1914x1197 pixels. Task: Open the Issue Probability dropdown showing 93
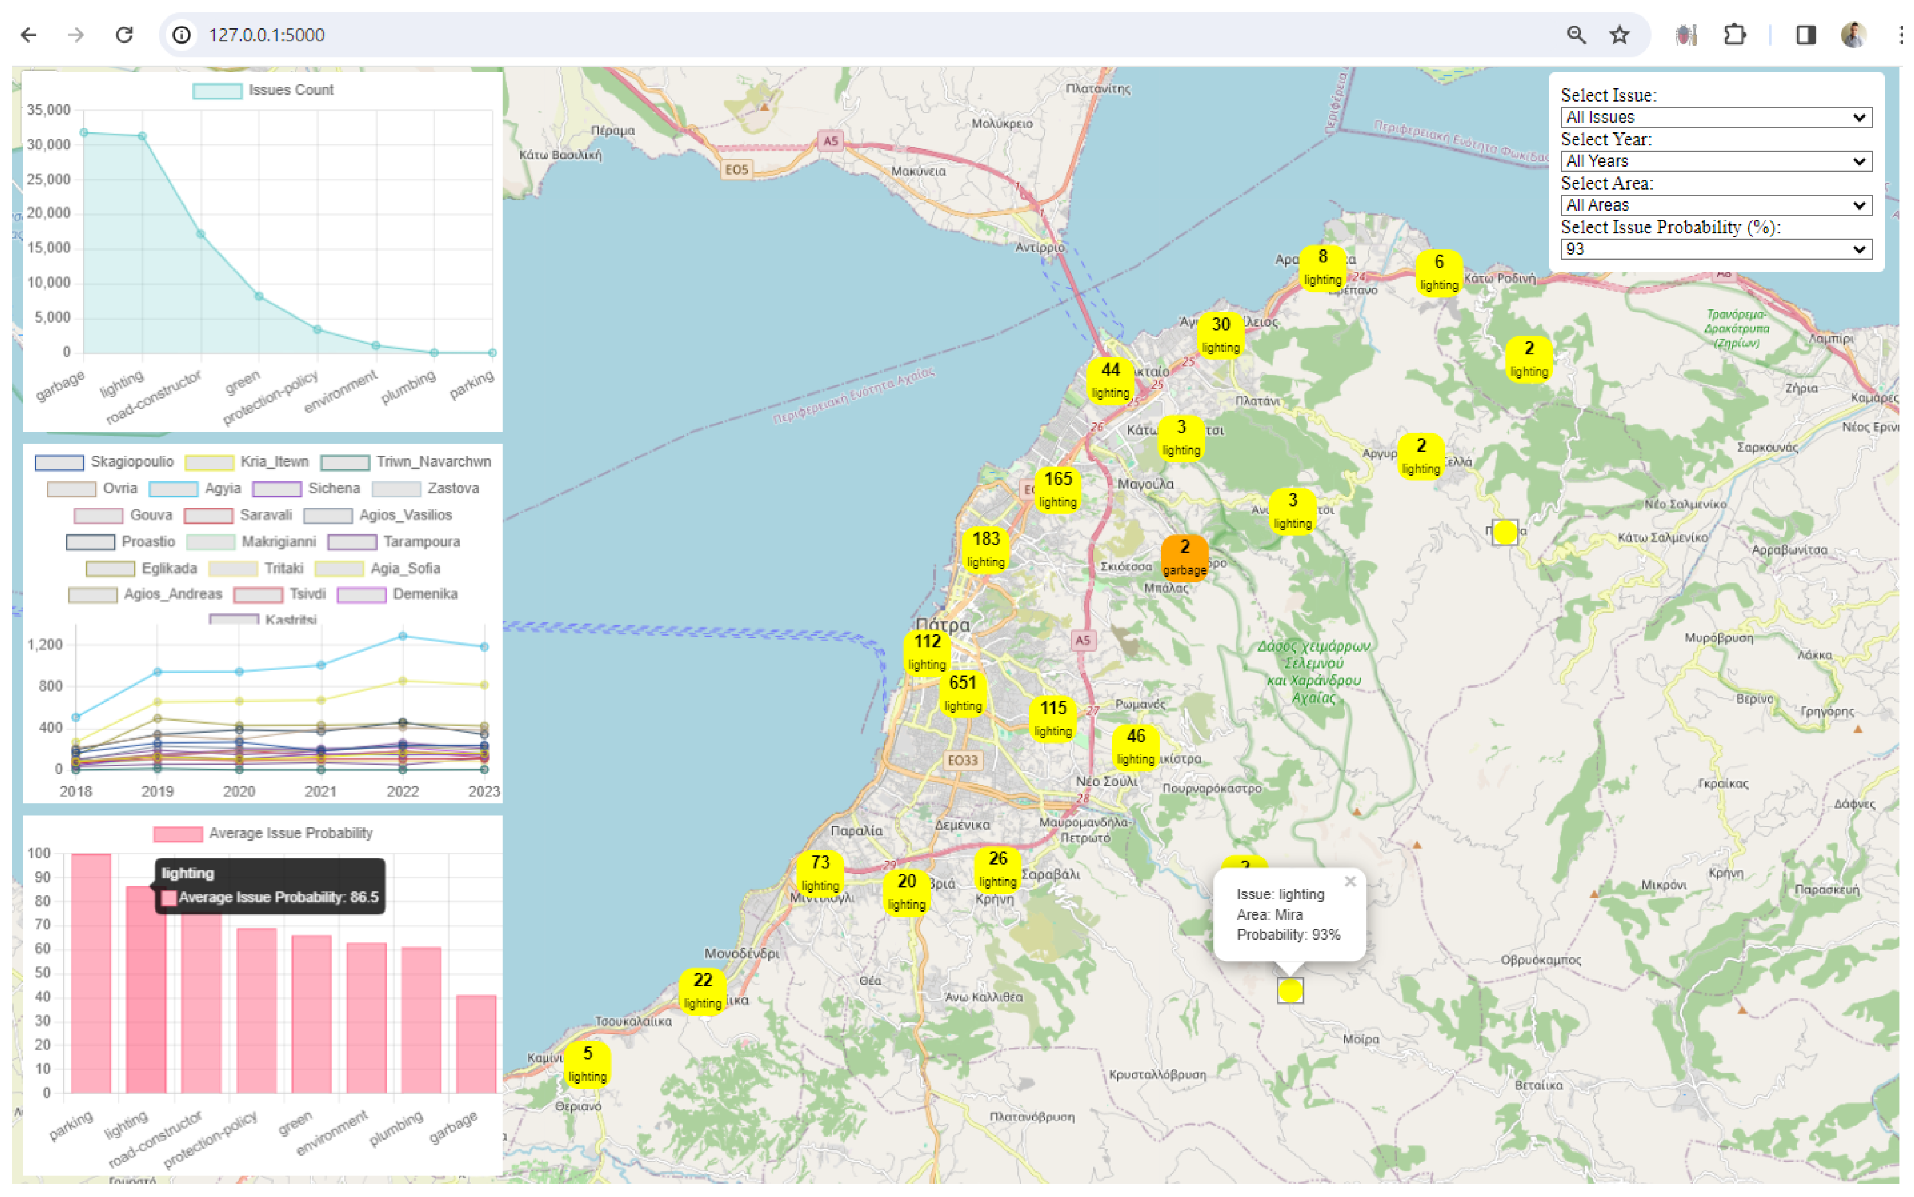[x=1715, y=249]
